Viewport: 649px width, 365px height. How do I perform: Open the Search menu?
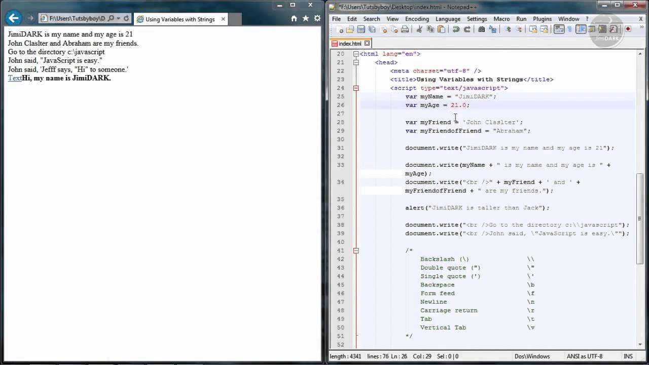click(371, 19)
